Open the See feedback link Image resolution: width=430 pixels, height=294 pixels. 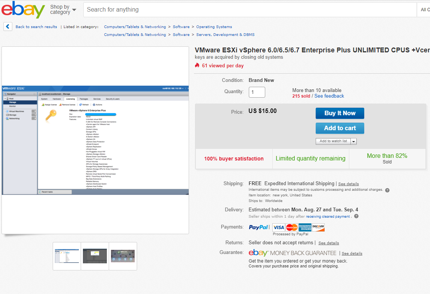[x=329, y=96]
